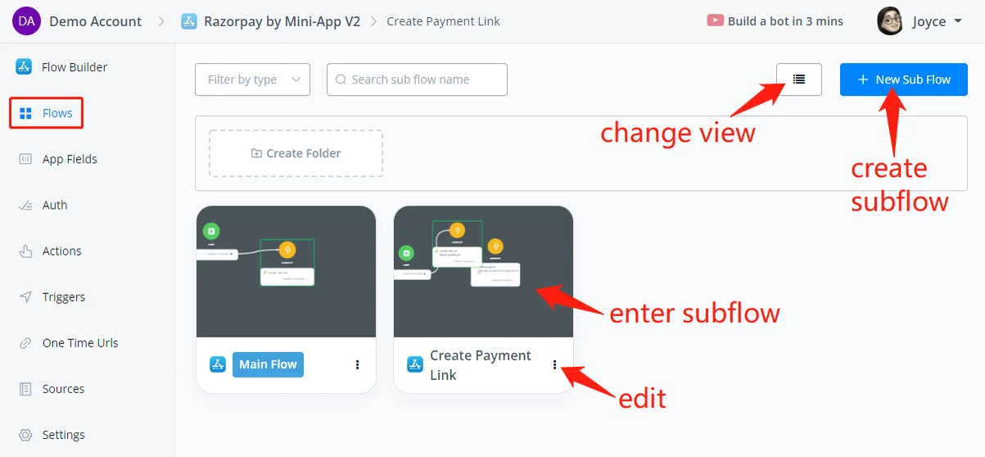Open the Joyce user menu arrow
The image size is (985, 457).
click(958, 21)
